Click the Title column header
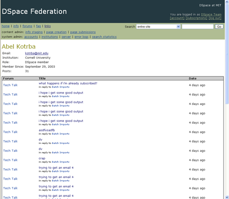Image resolution: width=229 pixels, height=199 pixels. (x=42, y=78)
